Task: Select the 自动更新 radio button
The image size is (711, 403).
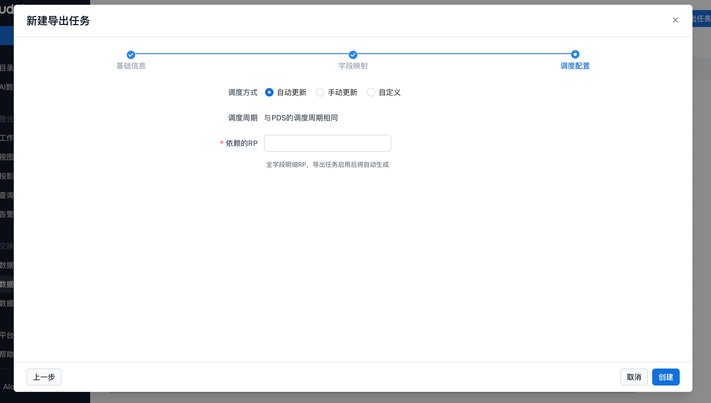Action: [269, 92]
